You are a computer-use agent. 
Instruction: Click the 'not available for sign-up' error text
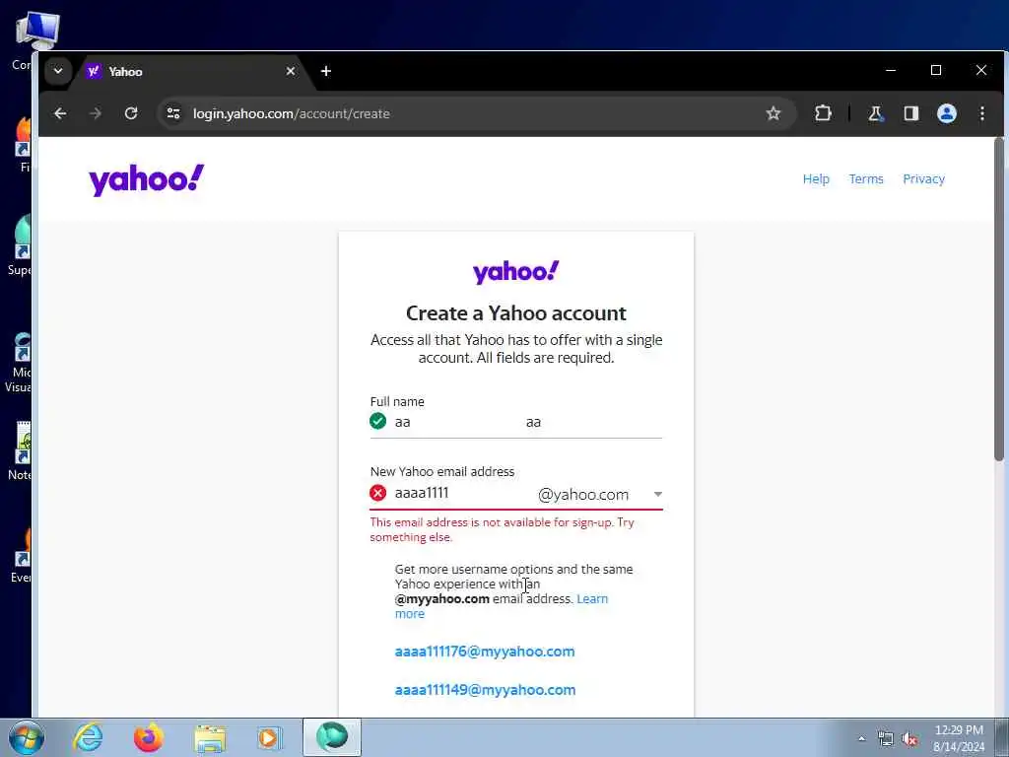click(x=502, y=529)
